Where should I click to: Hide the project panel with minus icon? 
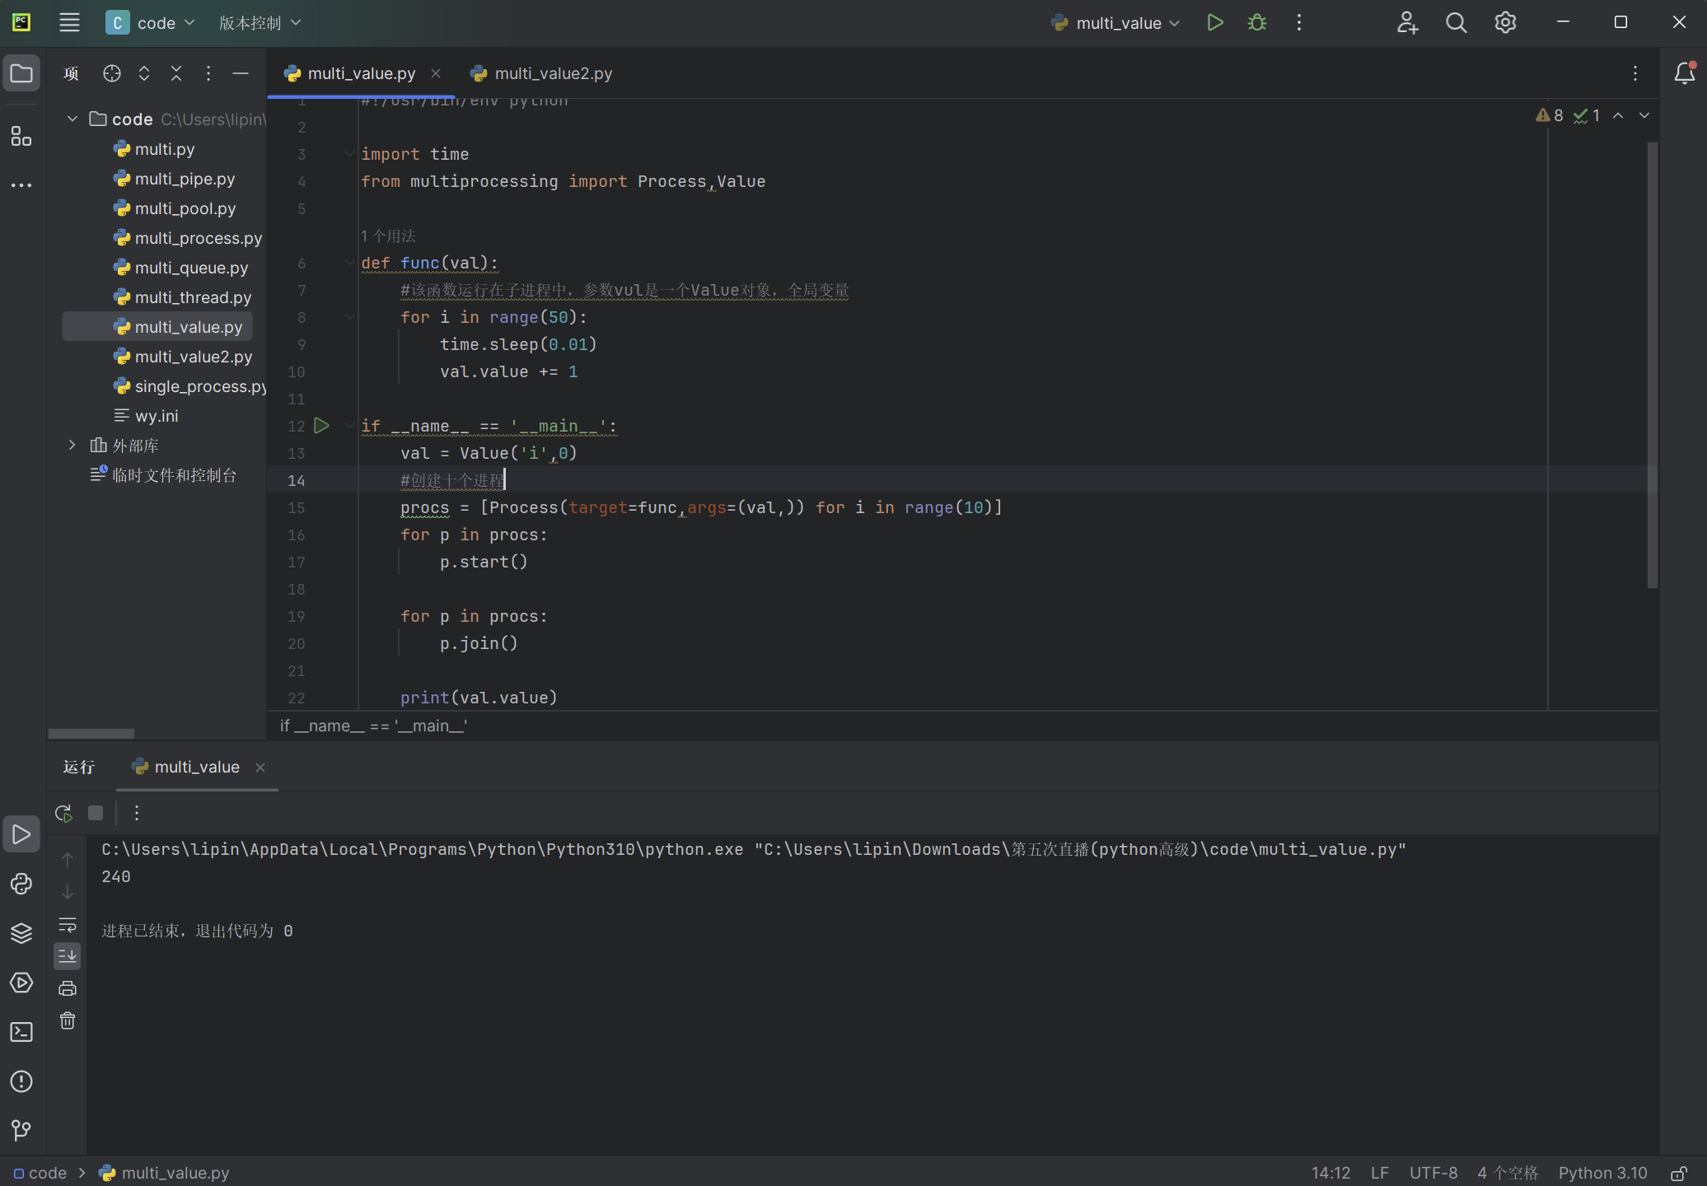point(241,73)
